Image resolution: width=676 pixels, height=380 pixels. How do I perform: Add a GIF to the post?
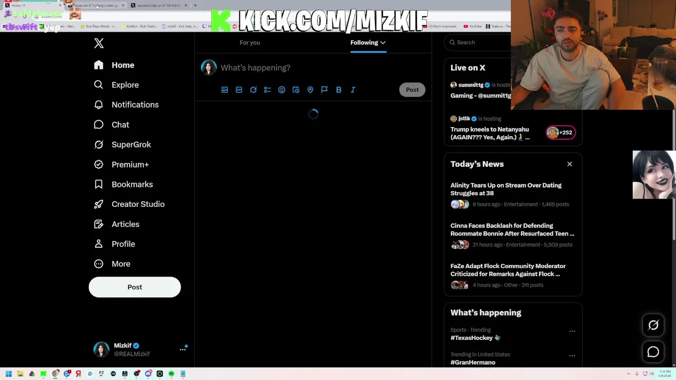[x=239, y=90]
